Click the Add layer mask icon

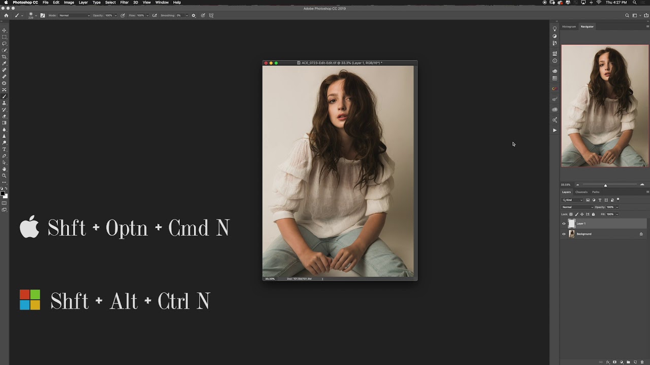(x=614, y=362)
